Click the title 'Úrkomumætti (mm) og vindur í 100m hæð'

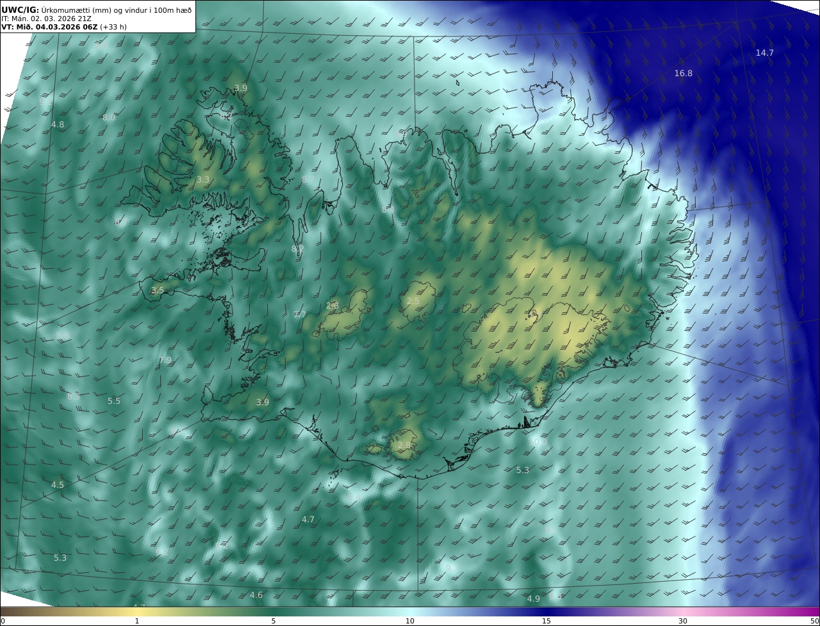pos(117,10)
